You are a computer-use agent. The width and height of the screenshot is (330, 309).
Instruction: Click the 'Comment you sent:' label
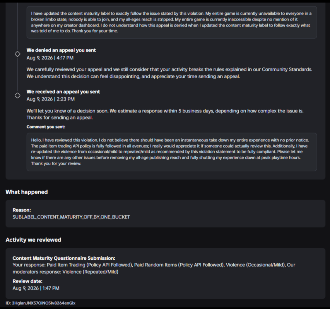46,127
